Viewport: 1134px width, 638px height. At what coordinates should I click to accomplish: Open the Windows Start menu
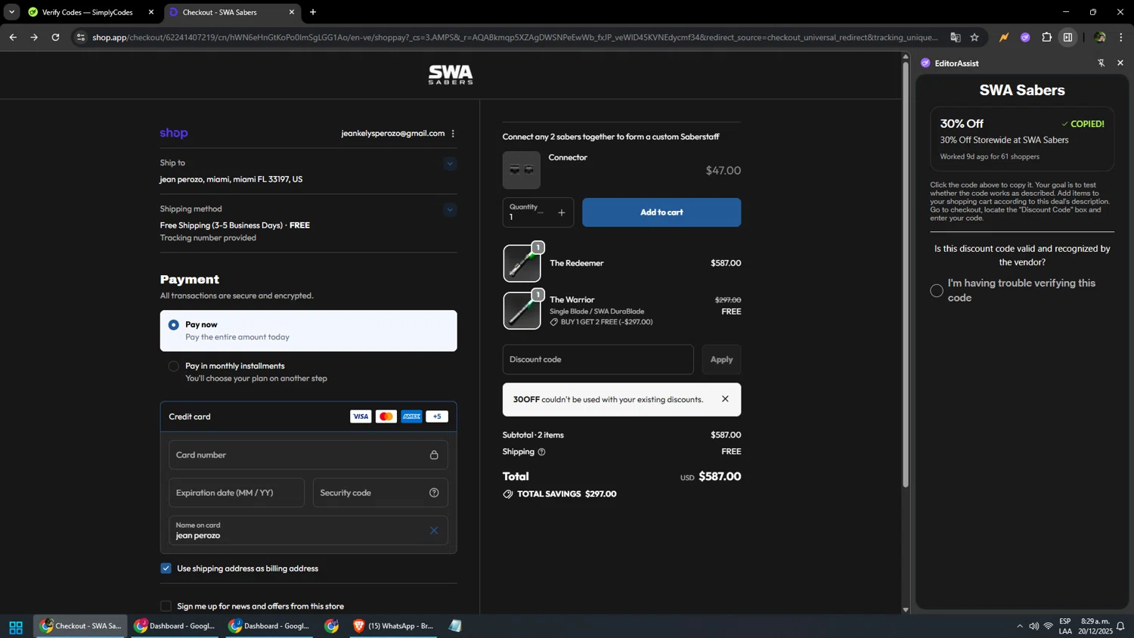click(16, 627)
